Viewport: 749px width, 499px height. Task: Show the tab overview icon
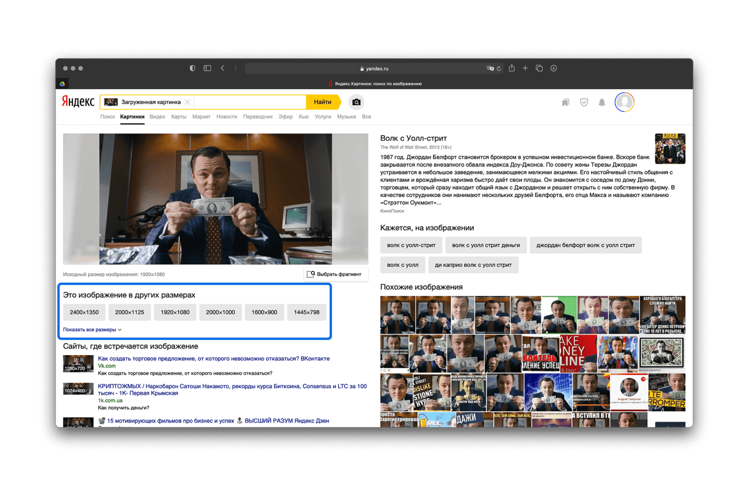[x=539, y=68]
